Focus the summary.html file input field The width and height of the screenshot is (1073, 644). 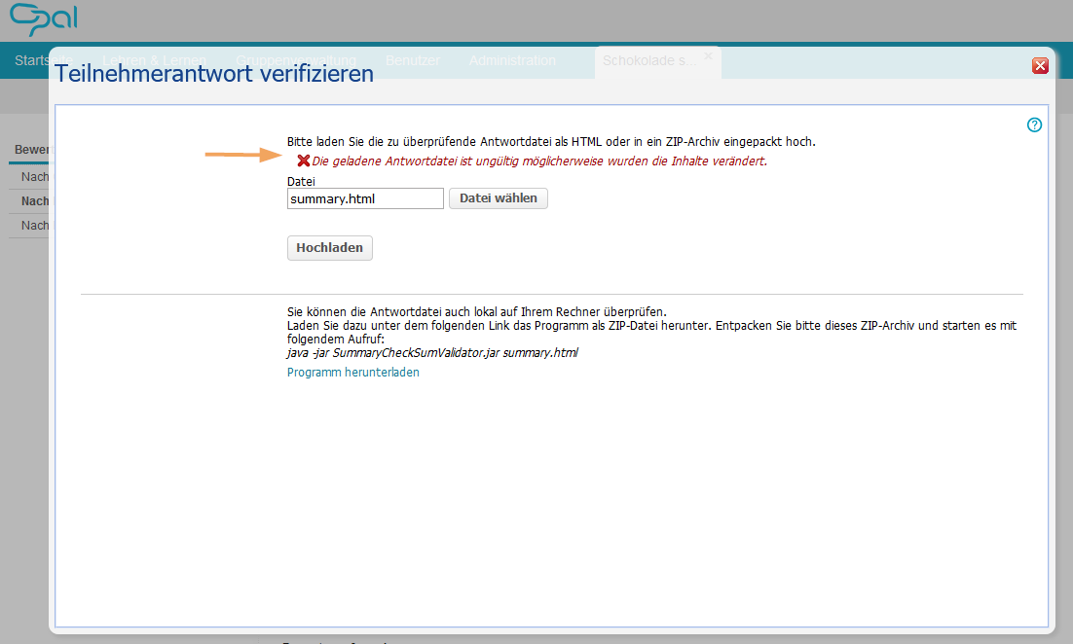(365, 199)
